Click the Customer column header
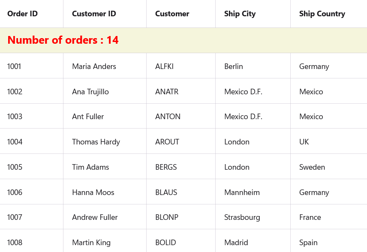 172,14
